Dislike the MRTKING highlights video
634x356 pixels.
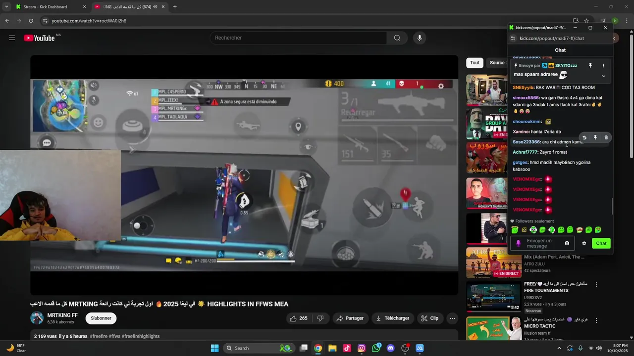pyautogui.click(x=320, y=318)
